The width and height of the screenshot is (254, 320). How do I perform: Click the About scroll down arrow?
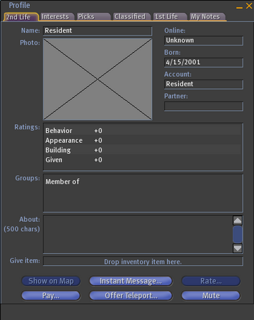237,248
